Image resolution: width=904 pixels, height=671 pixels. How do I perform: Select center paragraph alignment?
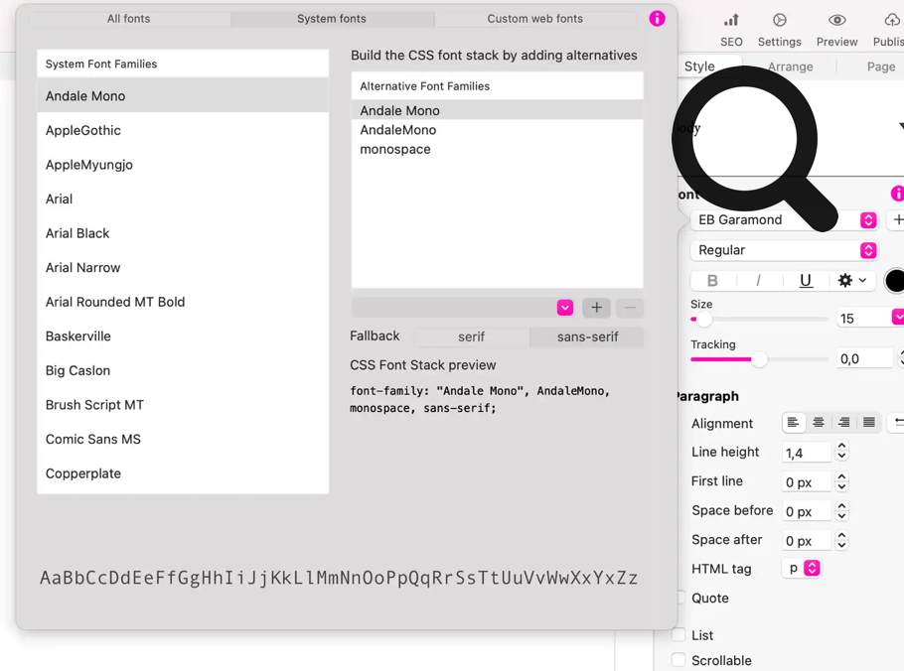819,423
